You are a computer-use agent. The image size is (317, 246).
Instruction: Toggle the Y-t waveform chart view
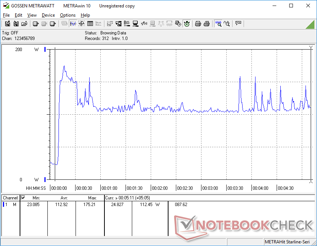coord(73,24)
